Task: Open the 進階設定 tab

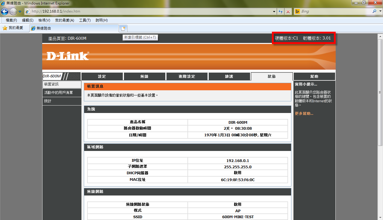Action: [x=187, y=77]
